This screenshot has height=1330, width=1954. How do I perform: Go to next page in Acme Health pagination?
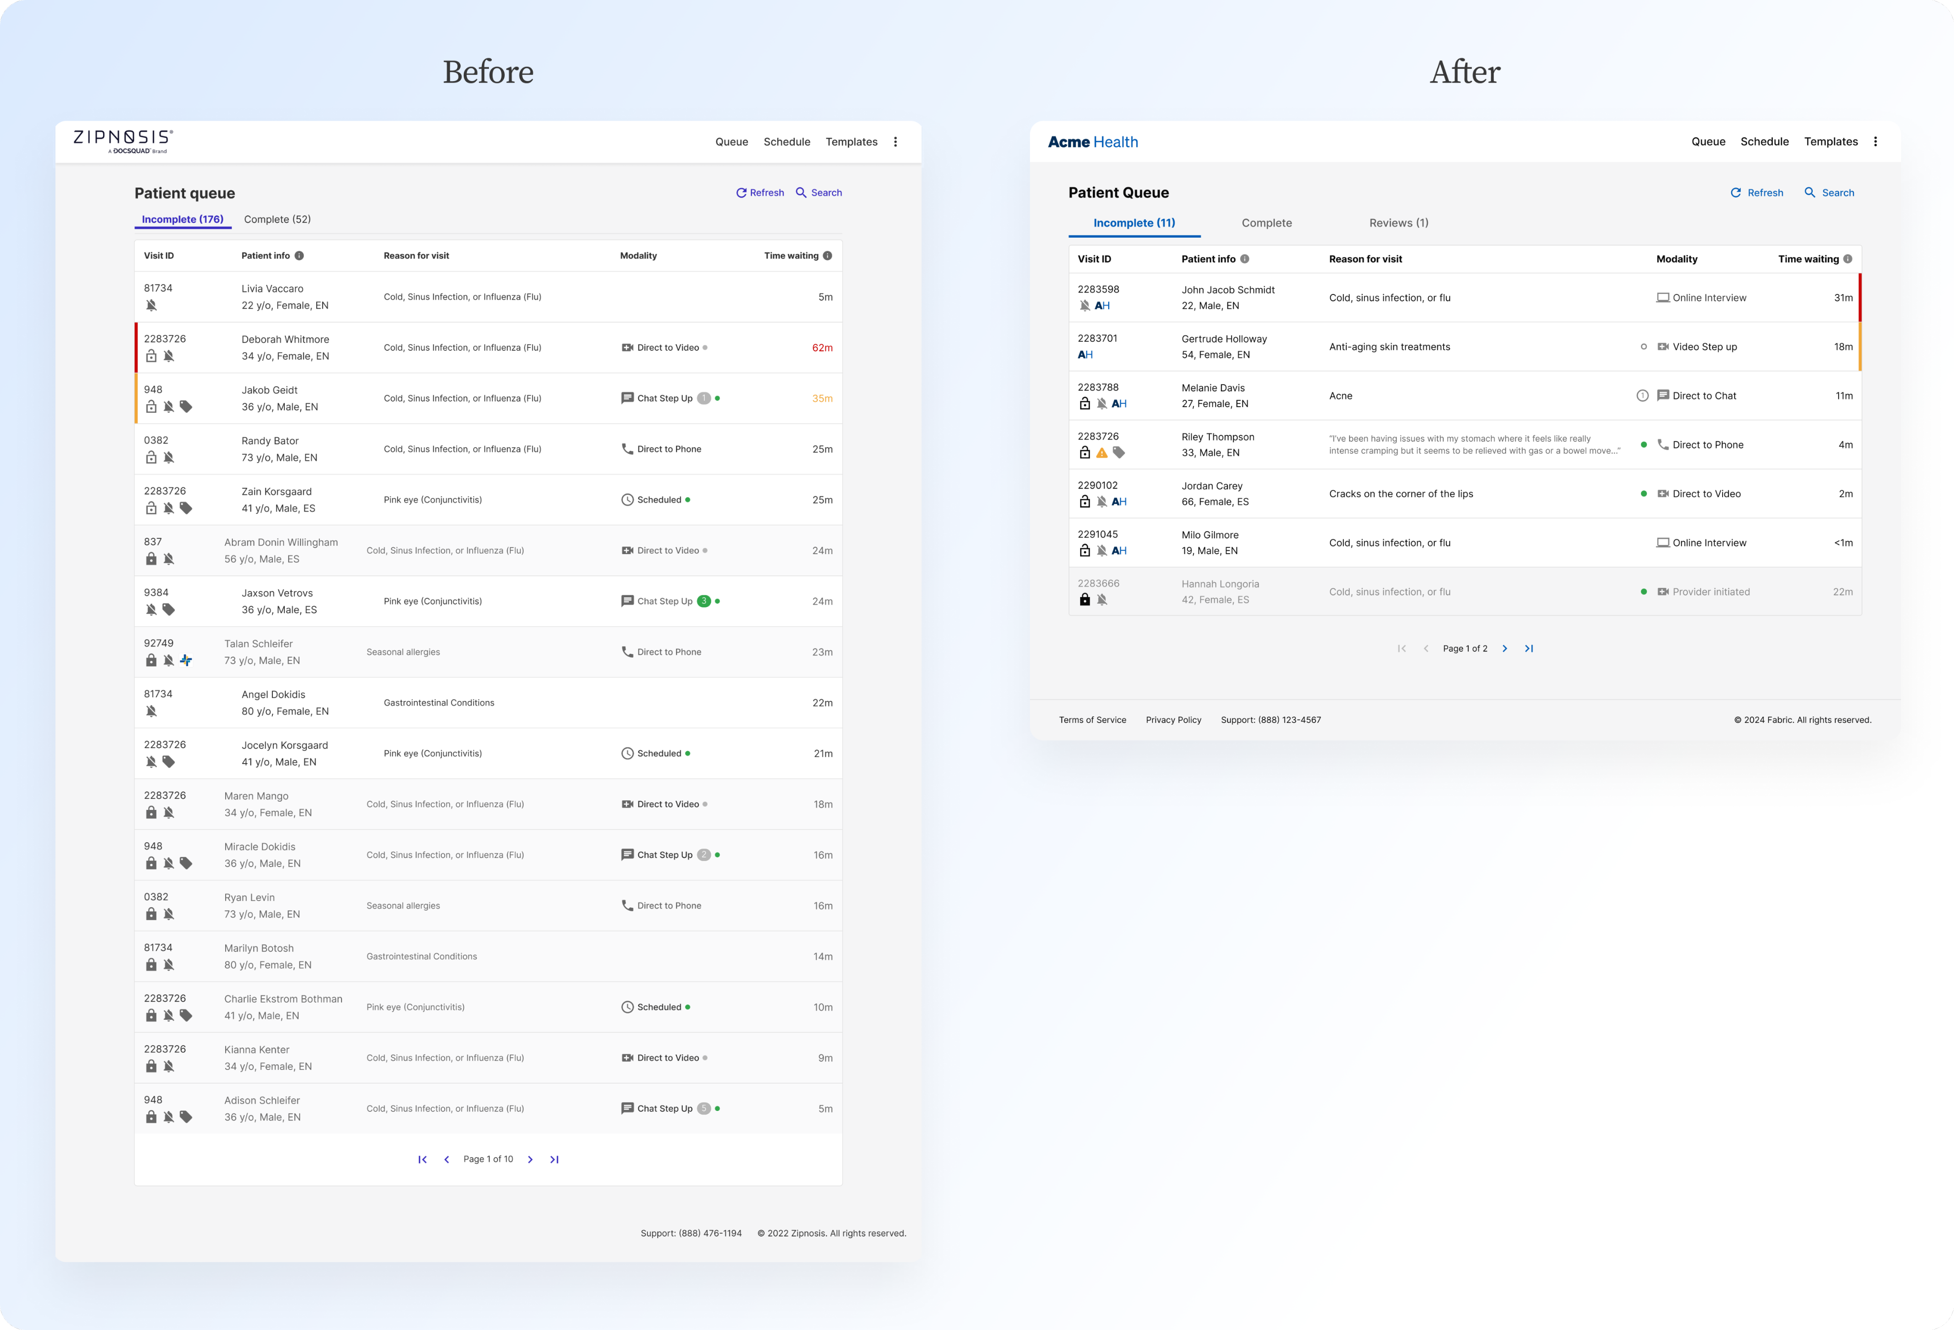tap(1505, 649)
